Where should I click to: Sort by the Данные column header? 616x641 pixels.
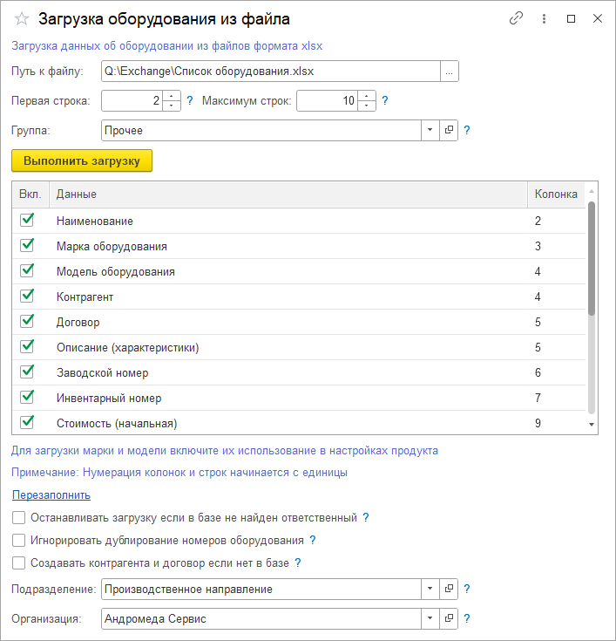point(288,194)
